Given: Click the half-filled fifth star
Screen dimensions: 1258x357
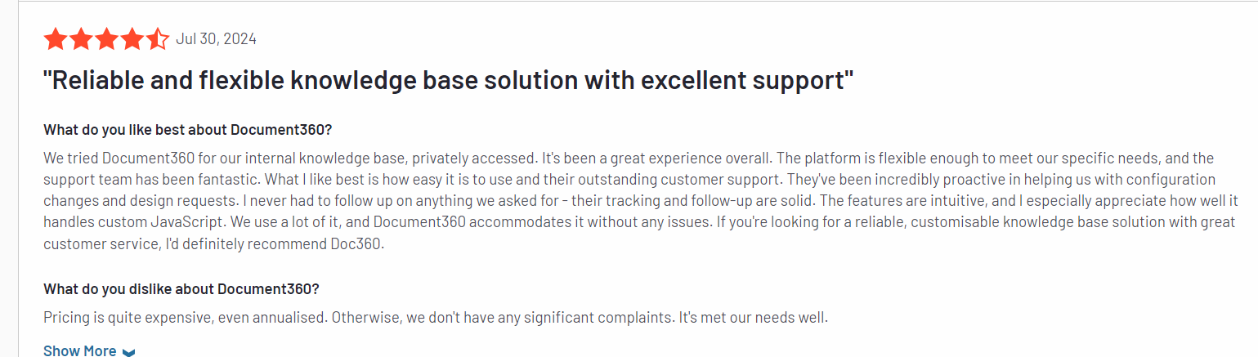Looking at the screenshot, I should click(x=157, y=39).
